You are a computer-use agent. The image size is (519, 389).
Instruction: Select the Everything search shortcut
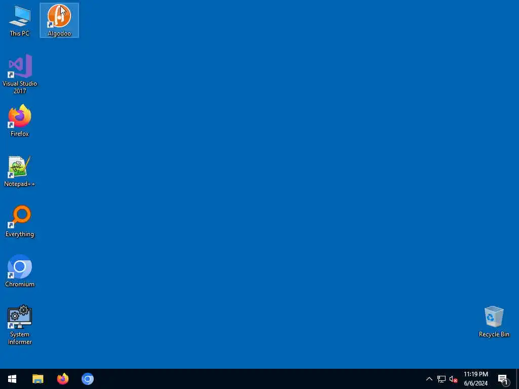(x=20, y=221)
